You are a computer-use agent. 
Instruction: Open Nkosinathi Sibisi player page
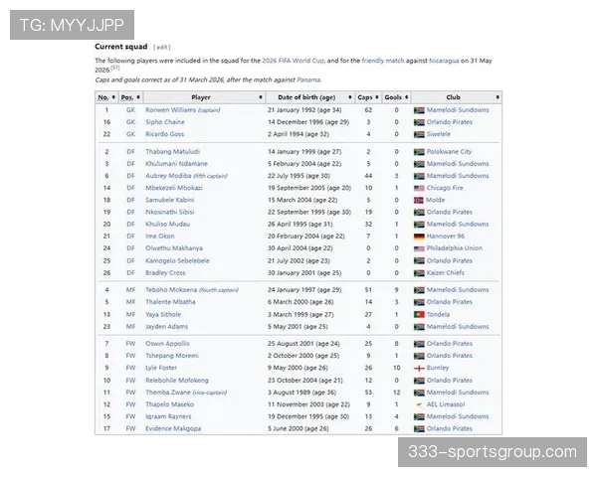pyautogui.click(x=170, y=212)
